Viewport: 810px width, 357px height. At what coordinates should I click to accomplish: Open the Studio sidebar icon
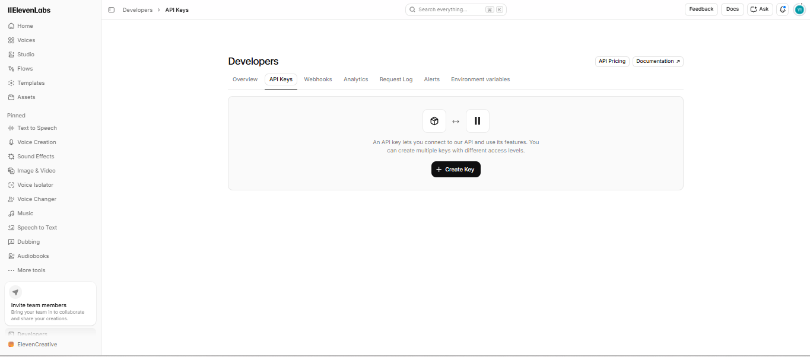coord(11,55)
